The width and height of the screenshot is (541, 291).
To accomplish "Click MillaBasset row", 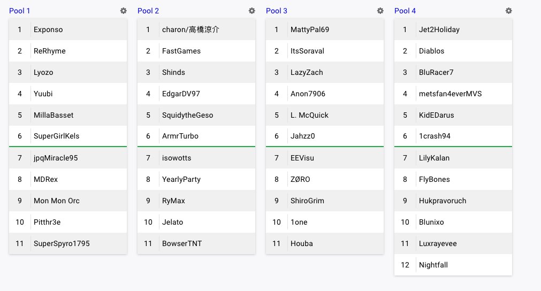I will tap(68, 115).
